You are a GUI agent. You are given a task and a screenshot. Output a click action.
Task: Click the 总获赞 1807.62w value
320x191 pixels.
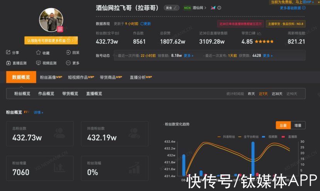173,42
